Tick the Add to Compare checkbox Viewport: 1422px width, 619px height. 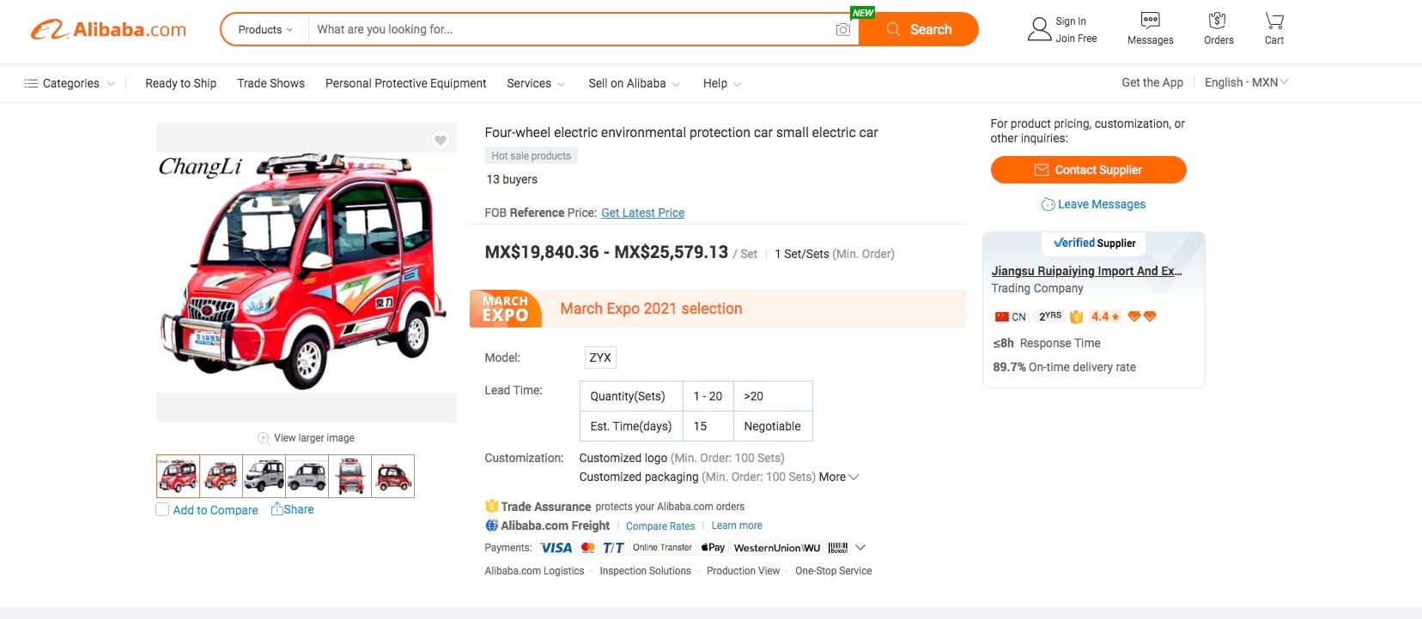(x=162, y=510)
